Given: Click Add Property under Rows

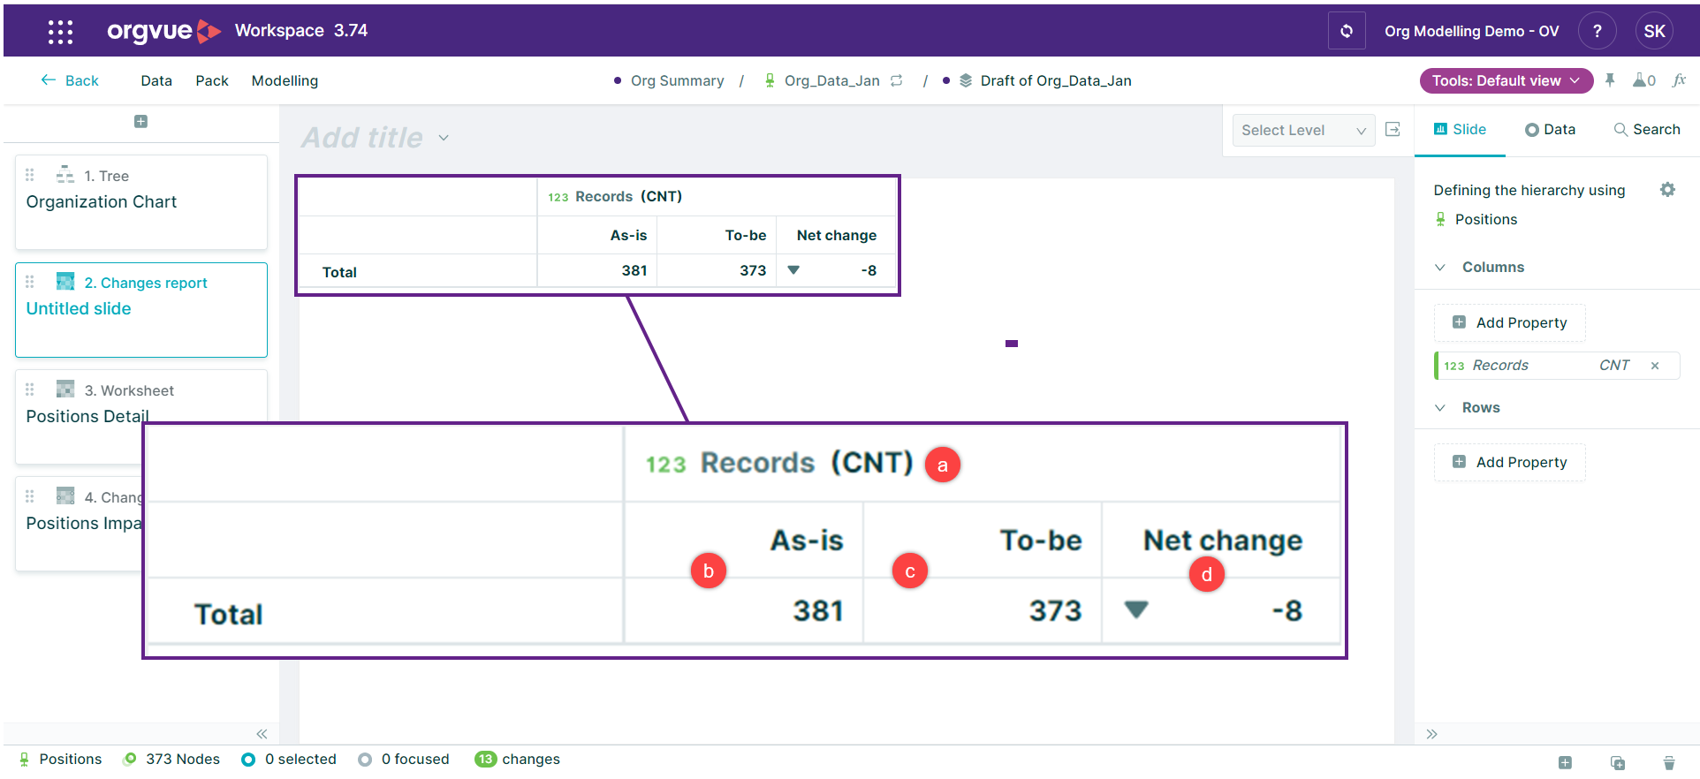Looking at the screenshot, I should 1509,462.
